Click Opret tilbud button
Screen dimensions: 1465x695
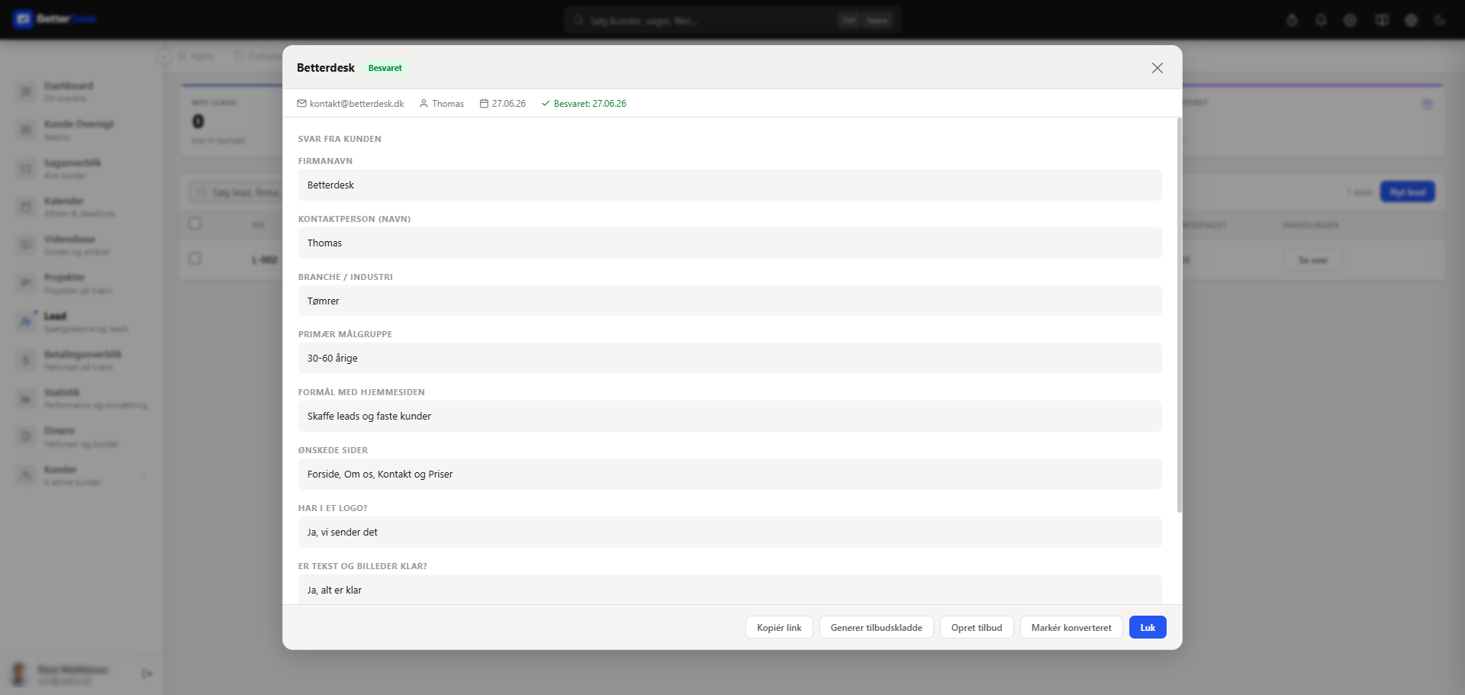click(x=977, y=627)
